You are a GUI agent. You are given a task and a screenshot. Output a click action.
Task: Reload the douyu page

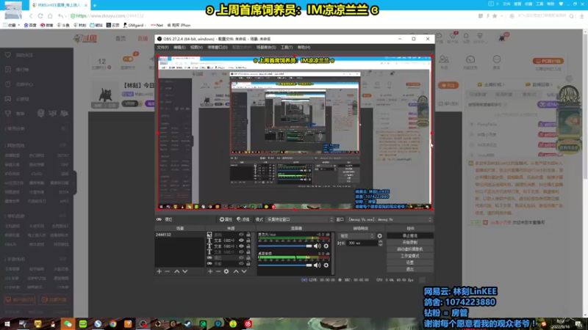[40, 16]
